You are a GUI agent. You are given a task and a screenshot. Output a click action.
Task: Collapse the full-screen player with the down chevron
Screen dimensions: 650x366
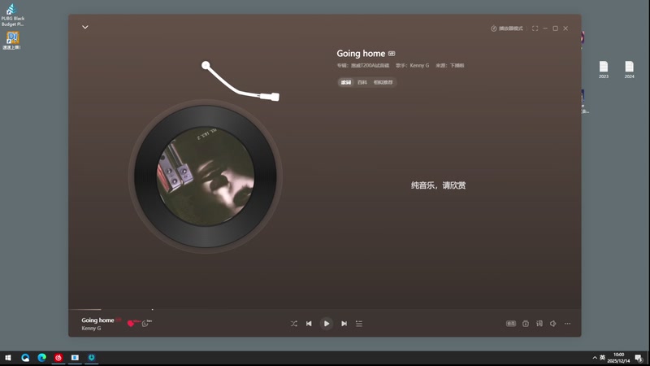coord(85,28)
